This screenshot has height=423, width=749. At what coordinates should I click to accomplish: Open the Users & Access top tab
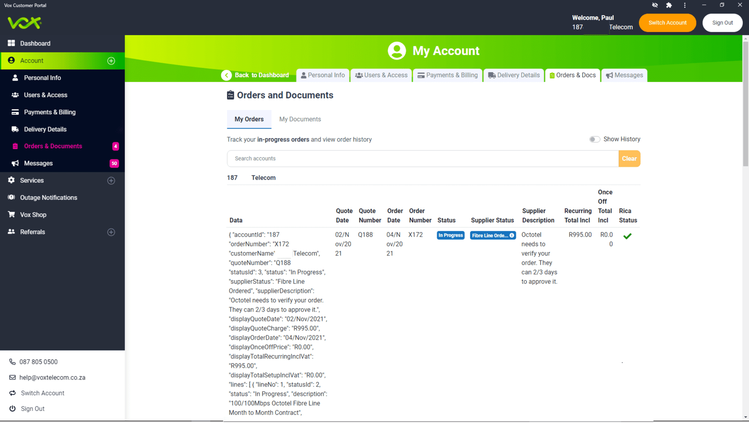[381, 75]
